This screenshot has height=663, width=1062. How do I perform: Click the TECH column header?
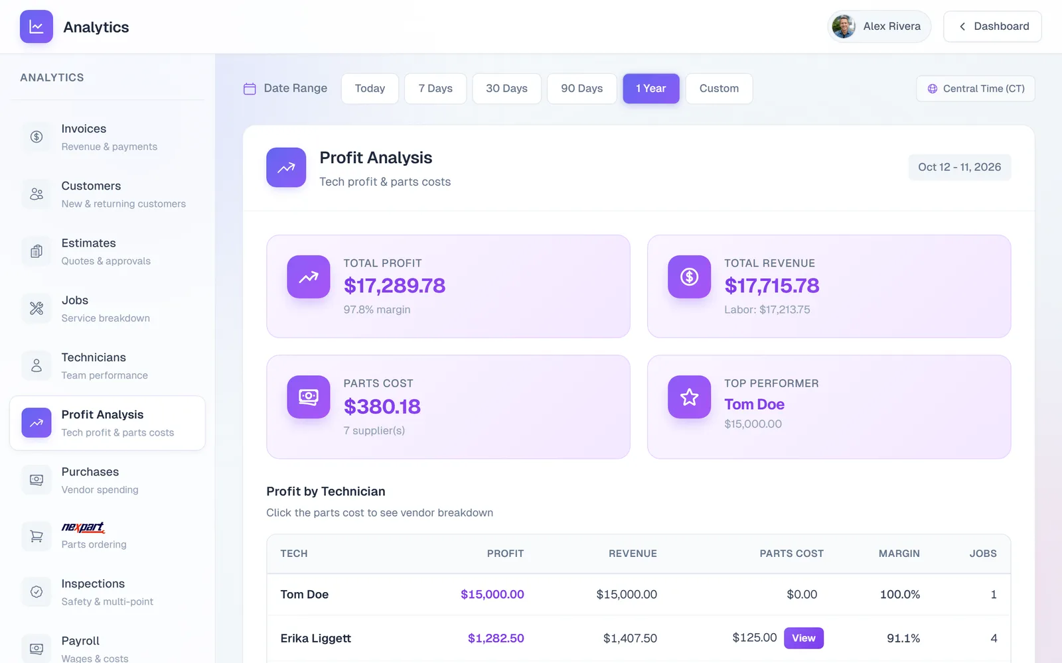pyautogui.click(x=294, y=554)
